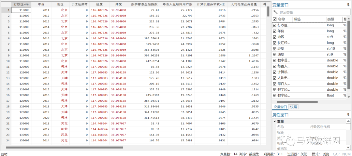Select row number 24 header
The height and width of the screenshot is (156, 352).
(x=6, y=140)
